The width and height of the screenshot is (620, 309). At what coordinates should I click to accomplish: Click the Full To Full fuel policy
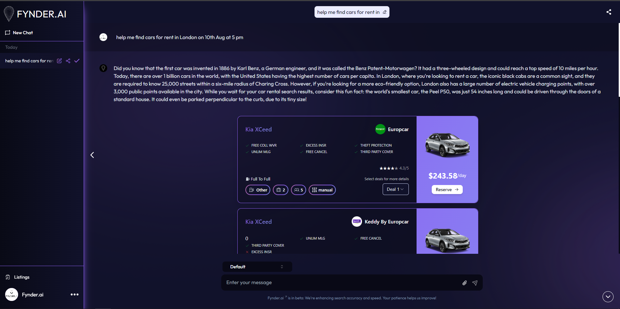tap(258, 179)
